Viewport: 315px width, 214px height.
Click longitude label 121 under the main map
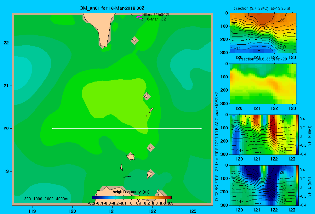112,211
